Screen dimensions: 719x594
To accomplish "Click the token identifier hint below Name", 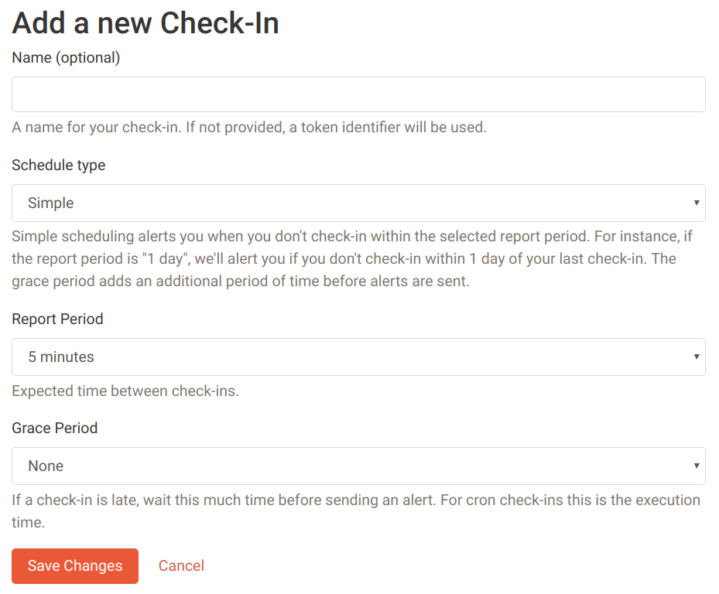I will 249,128.
